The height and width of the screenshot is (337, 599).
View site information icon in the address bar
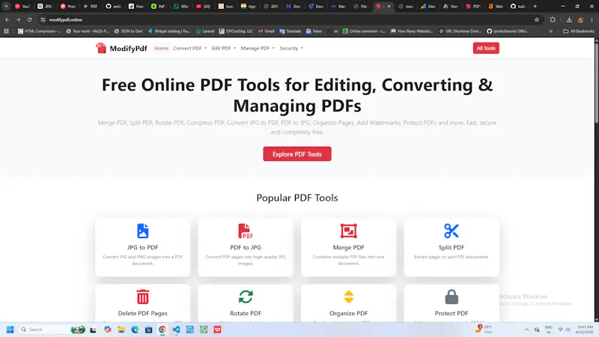pyautogui.click(x=43, y=19)
